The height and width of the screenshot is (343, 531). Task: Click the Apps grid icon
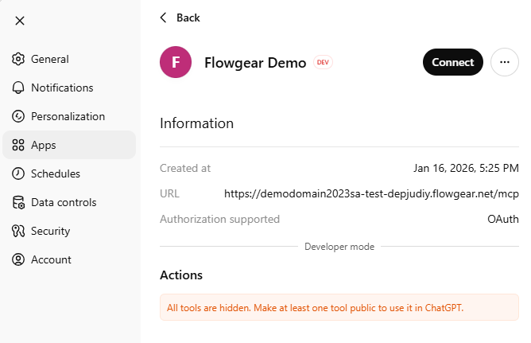point(18,145)
